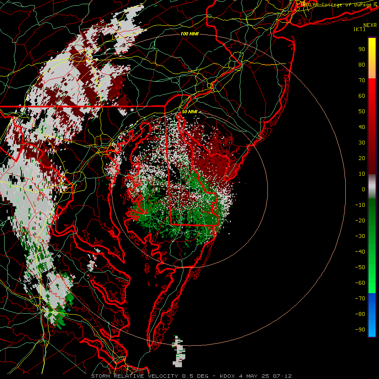The image size is (379, 379).
Task: Click the 80 value on the velocity scale
Action: point(362,65)
